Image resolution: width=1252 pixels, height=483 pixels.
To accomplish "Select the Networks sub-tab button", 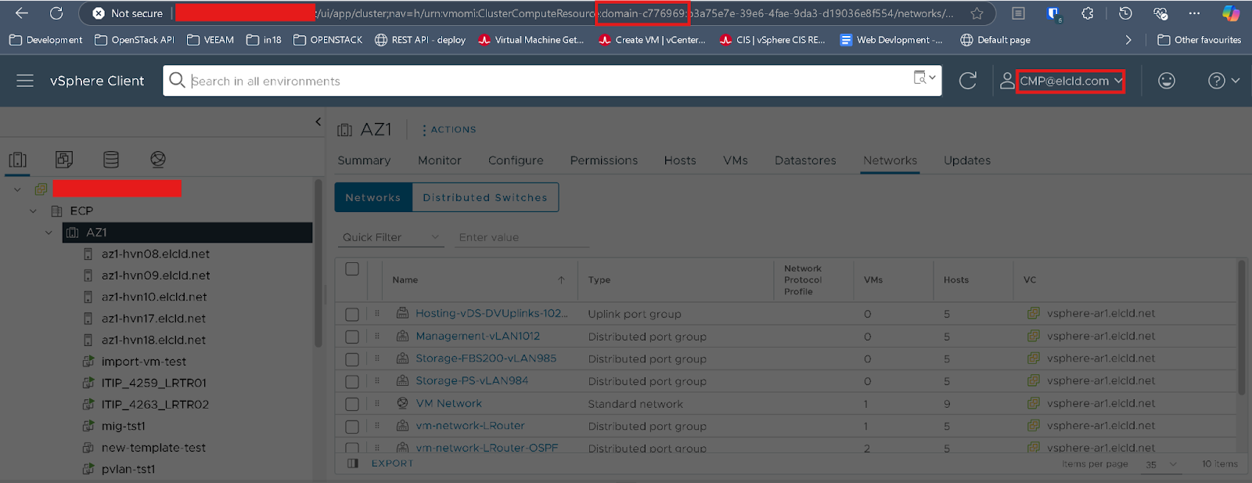I will (x=373, y=197).
